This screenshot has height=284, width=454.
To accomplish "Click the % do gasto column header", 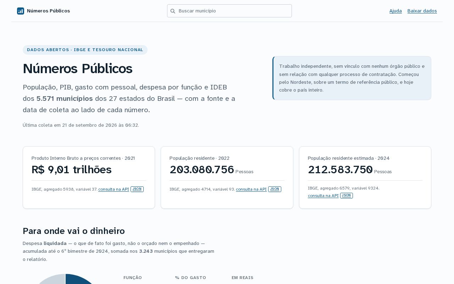I will (190, 278).
